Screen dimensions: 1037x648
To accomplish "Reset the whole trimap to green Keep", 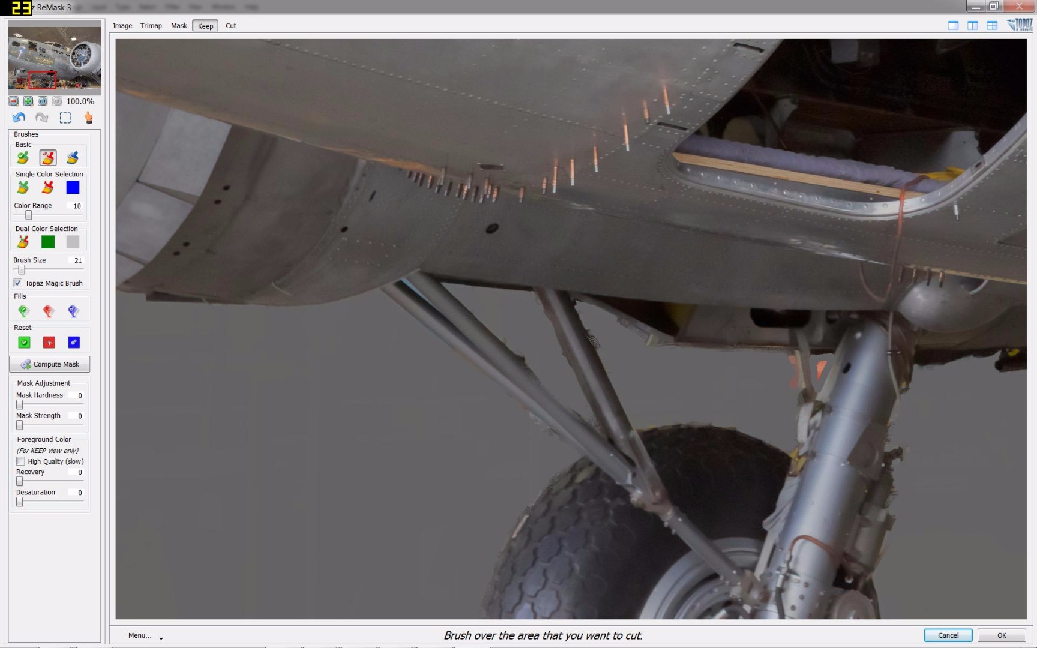I will [24, 343].
